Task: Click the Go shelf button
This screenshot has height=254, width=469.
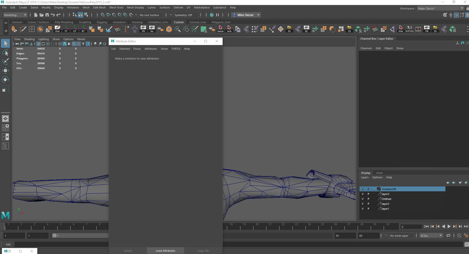Action: (x=152, y=29)
